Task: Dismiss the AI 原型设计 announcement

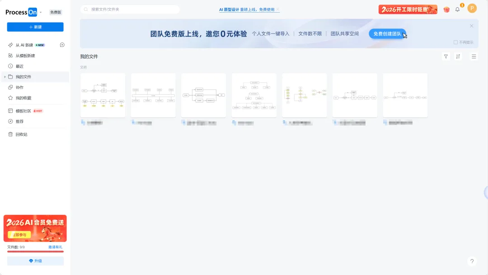Action: [x=278, y=9]
